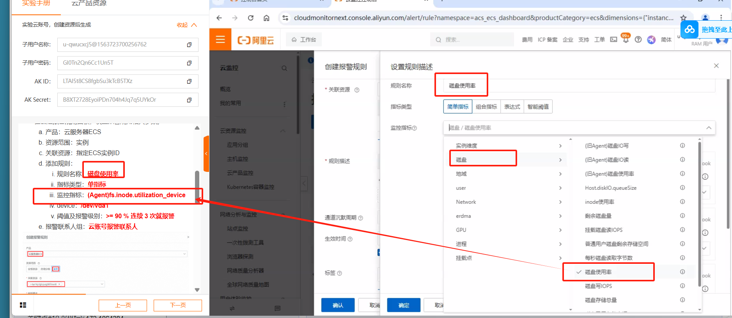This screenshot has width=732, height=318.
Task: Copy the AK Secret value
Action: click(189, 100)
